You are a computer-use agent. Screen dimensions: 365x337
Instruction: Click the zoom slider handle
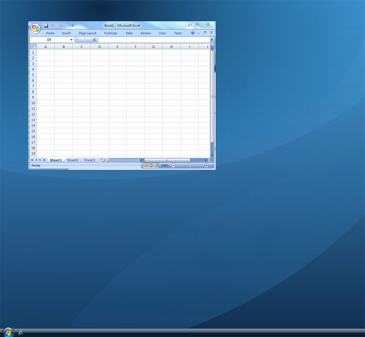[190, 165]
